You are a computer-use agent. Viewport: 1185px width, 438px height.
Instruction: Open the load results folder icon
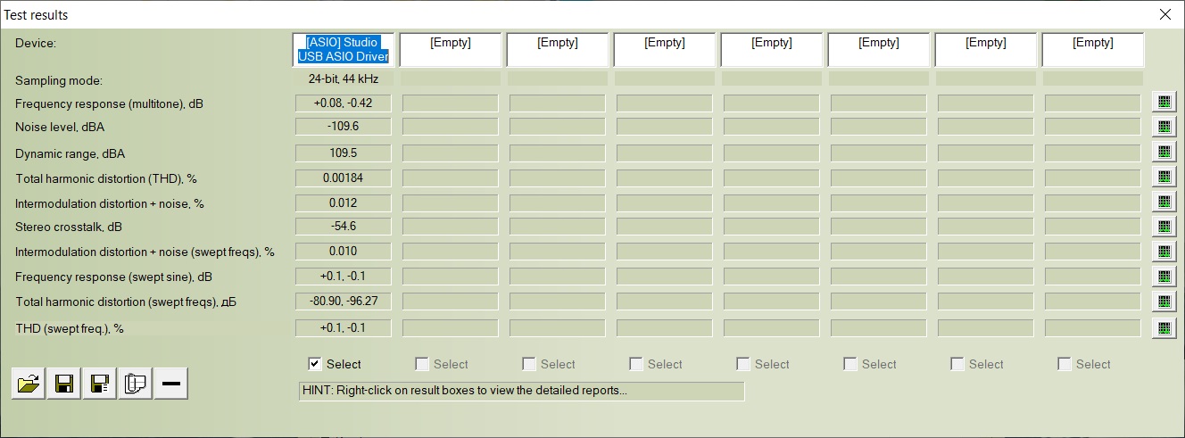pyautogui.click(x=29, y=384)
